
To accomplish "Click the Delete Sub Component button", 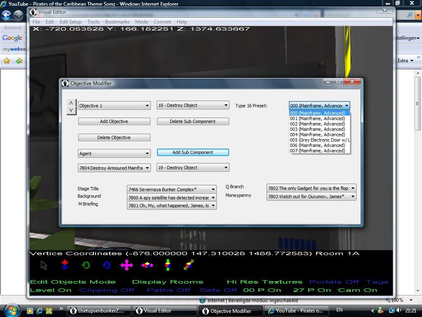I will point(193,121).
